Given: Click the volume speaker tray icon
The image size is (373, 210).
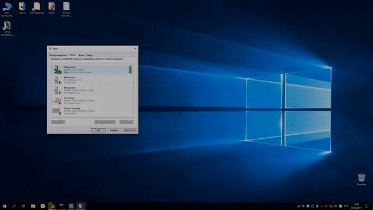Looking at the screenshot, I should point(336,206).
